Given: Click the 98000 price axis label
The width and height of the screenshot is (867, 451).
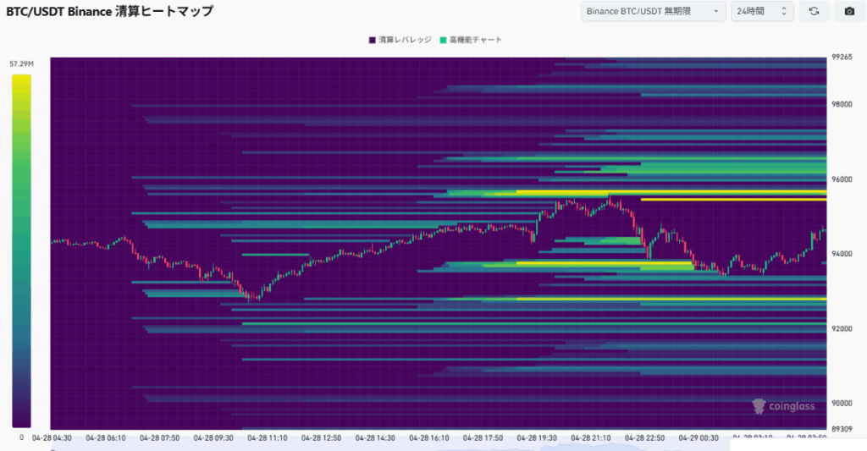Looking at the screenshot, I should click(842, 104).
